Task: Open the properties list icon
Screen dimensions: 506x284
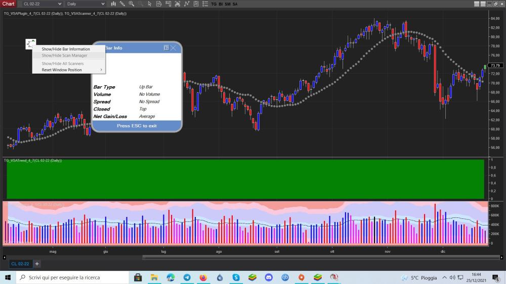Action: point(205,4)
